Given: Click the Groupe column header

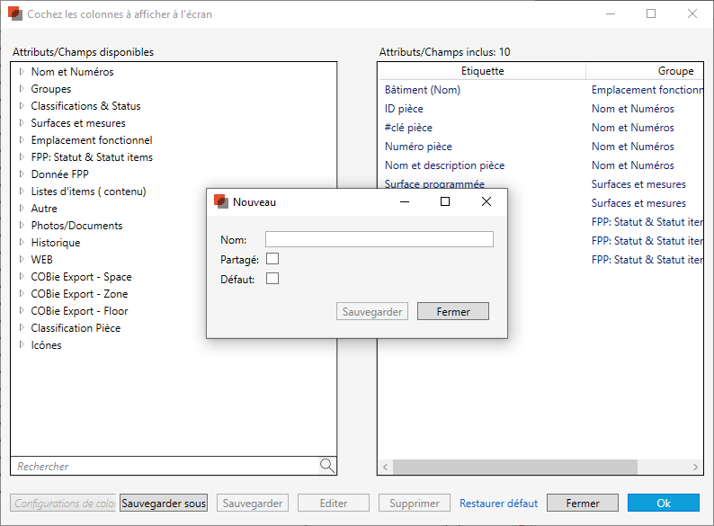Looking at the screenshot, I should click(x=645, y=71).
